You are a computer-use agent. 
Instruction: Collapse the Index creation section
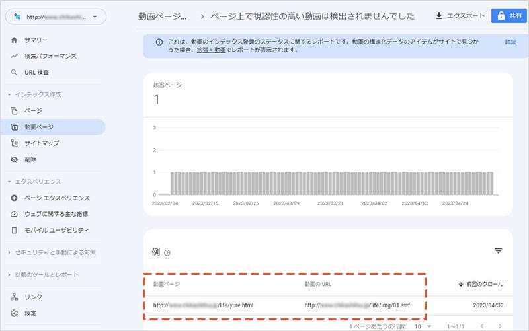click(9, 94)
